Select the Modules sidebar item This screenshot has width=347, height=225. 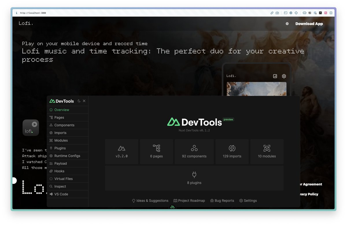tap(68, 140)
